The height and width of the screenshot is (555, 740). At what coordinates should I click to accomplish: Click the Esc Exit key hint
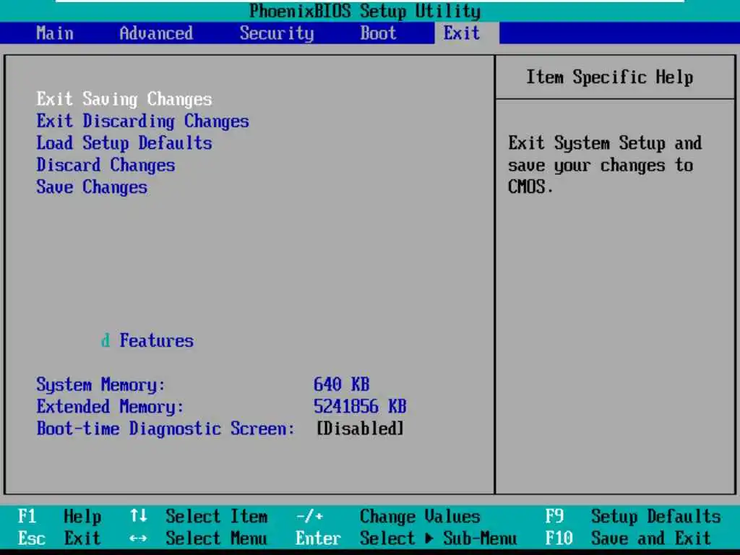pyautogui.click(x=59, y=538)
